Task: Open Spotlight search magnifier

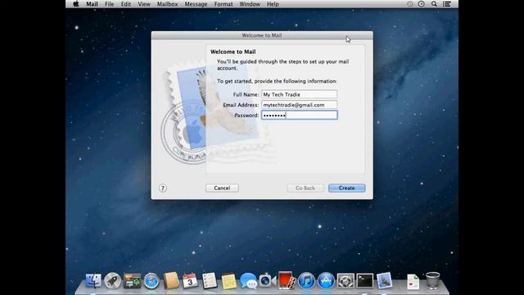Action: 434,4
